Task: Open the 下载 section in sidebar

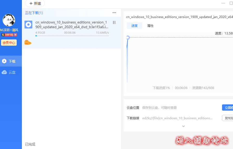Action: [x=11, y=61]
